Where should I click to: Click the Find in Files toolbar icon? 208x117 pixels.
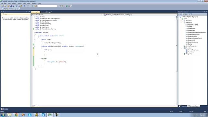tap(36, 6)
